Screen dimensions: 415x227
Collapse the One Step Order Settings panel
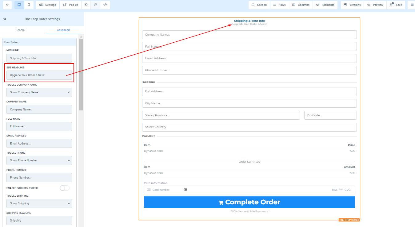pos(5,19)
